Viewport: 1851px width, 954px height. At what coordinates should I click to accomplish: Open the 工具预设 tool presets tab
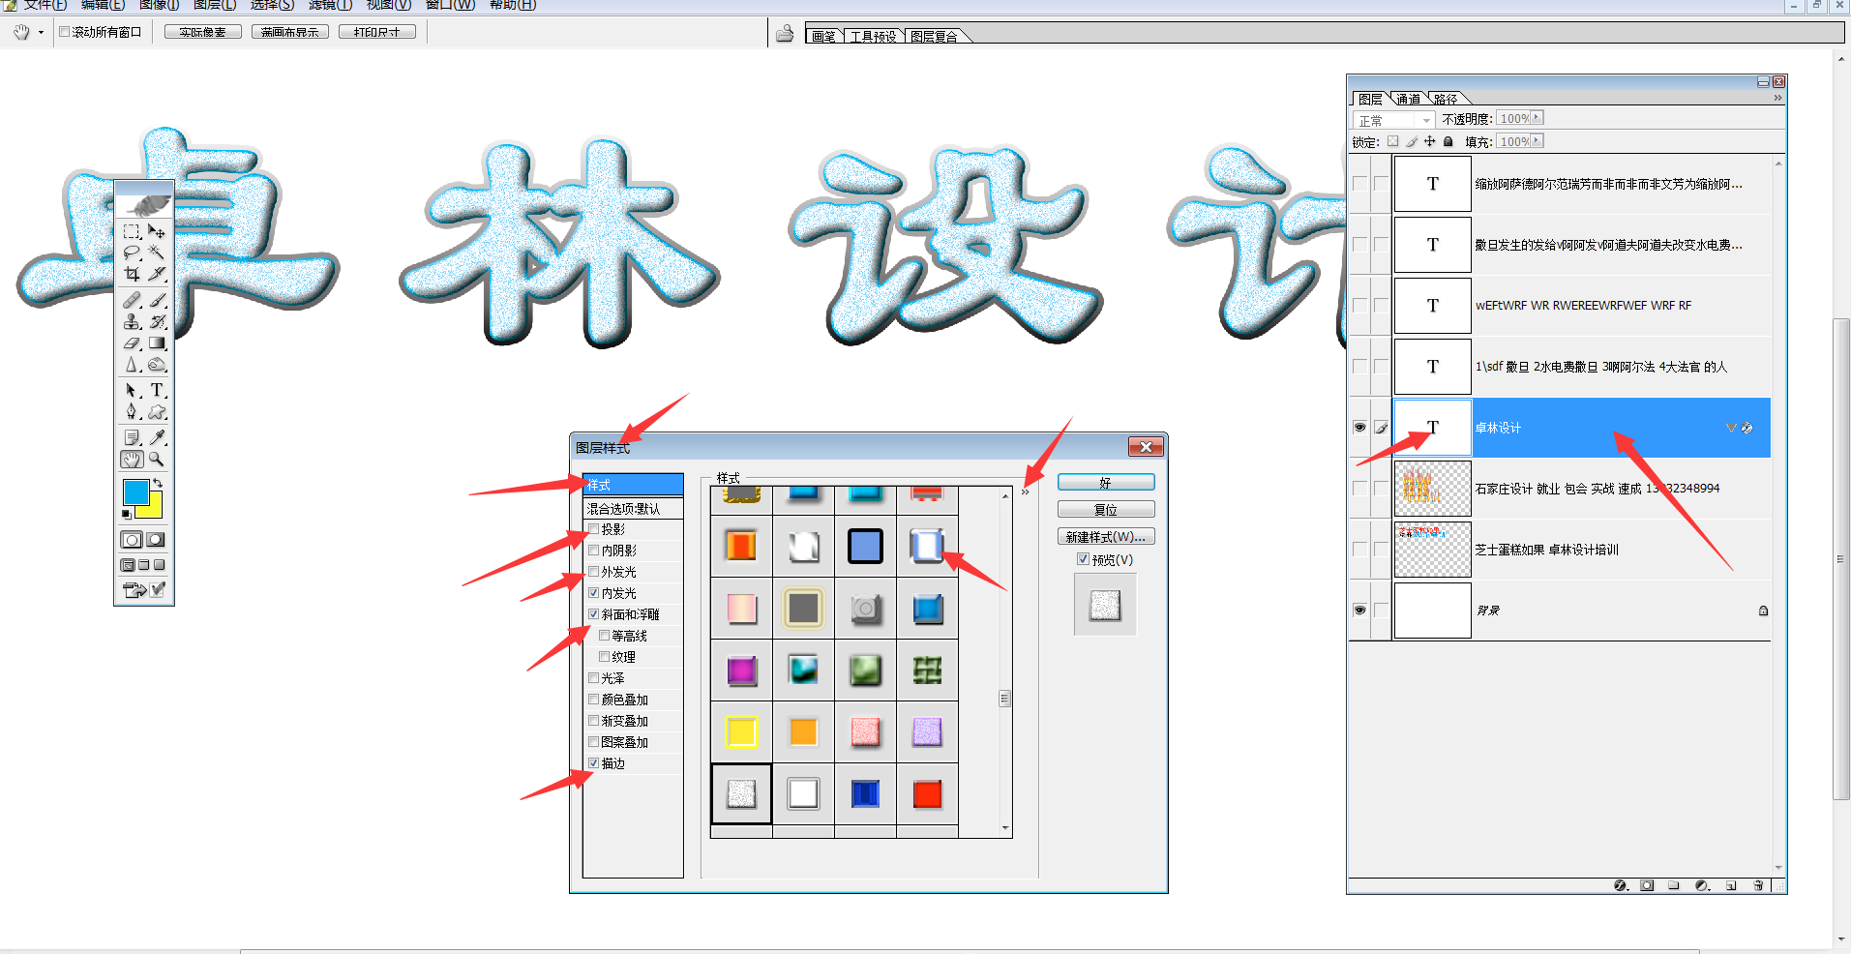coord(874,37)
